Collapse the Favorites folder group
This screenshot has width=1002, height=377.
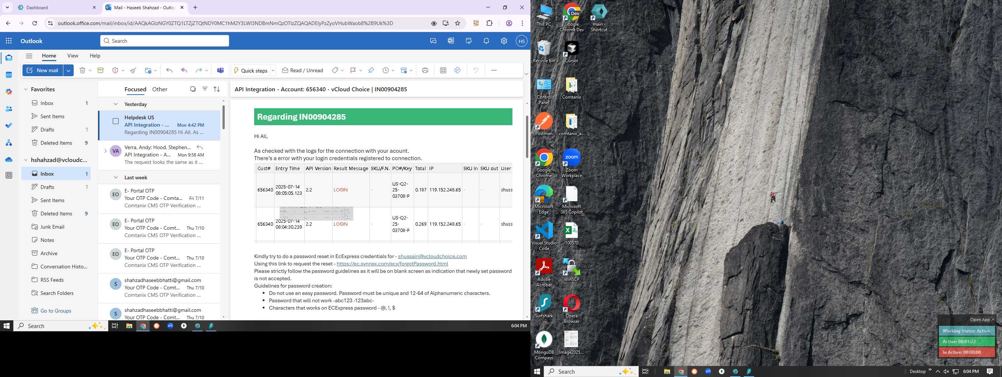pyautogui.click(x=26, y=89)
